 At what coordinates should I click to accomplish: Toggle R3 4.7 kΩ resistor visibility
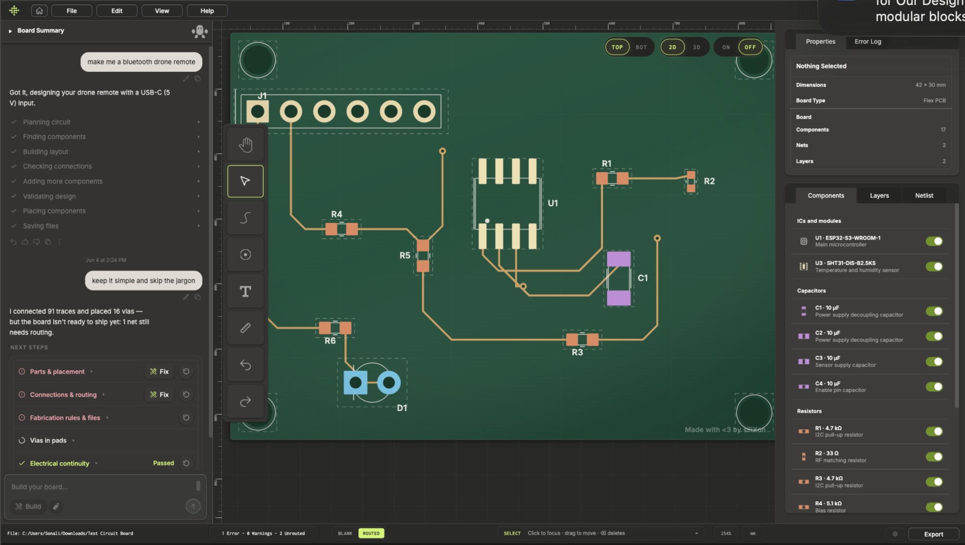[934, 482]
